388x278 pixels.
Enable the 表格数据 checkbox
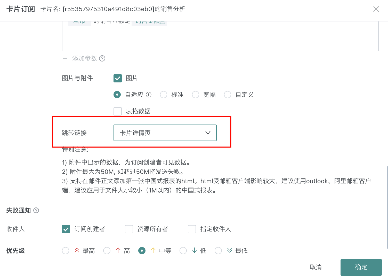pyautogui.click(x=118, y=111)
